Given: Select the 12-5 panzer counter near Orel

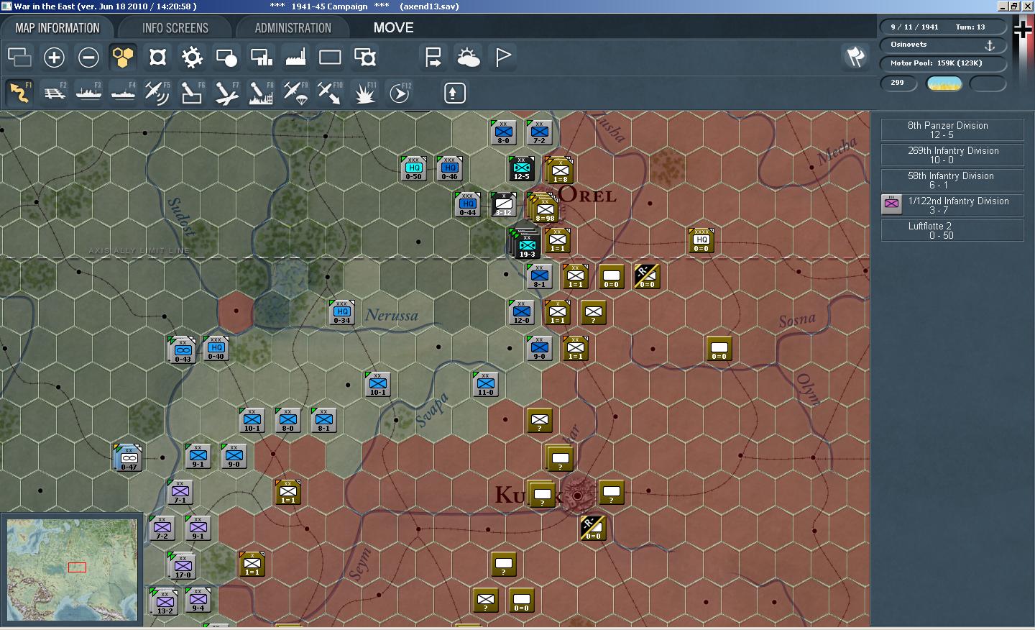Looking at the screenshot, I should 522,168.
